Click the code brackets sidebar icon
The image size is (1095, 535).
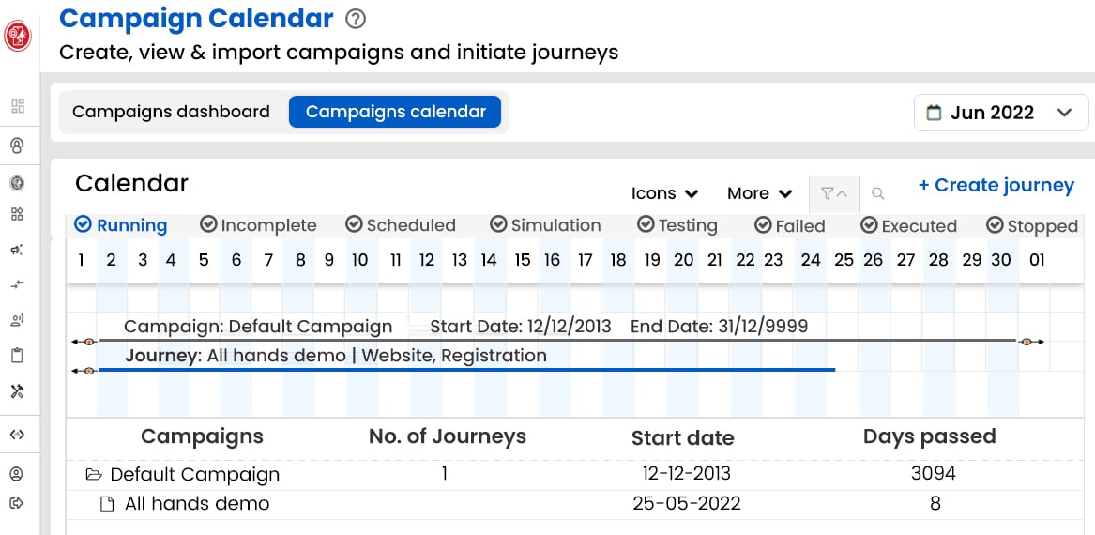pyautogui.click(x=18, y=435)
